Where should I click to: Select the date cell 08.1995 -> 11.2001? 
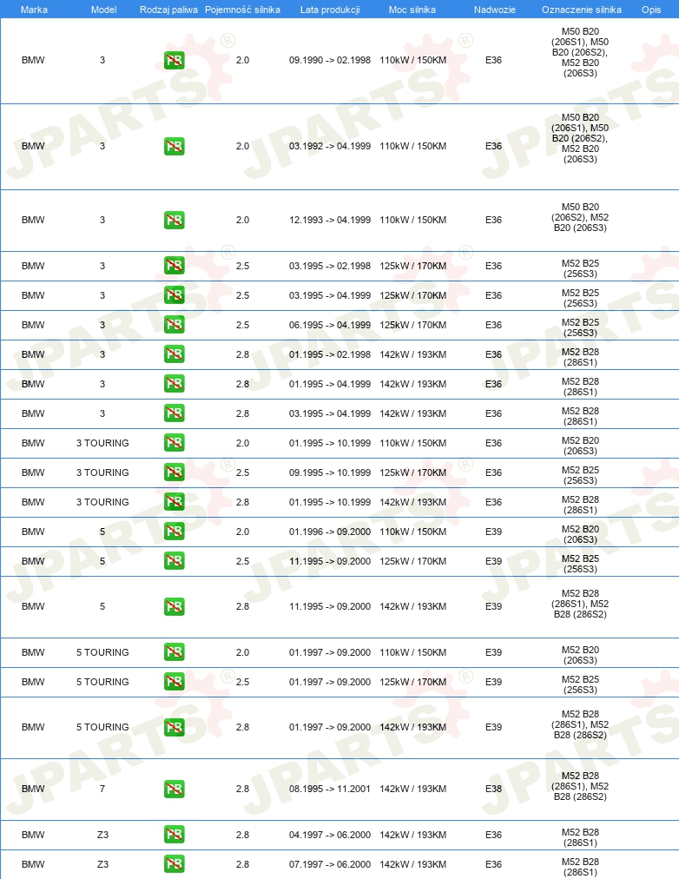coord(330,789)
